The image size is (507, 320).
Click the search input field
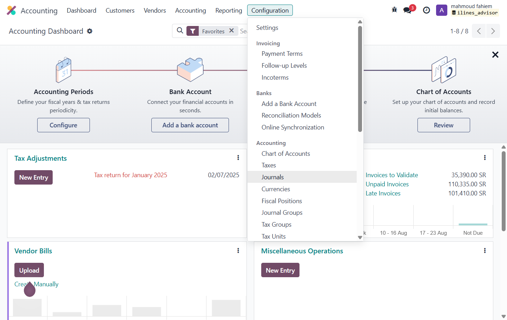pos(244,31)
